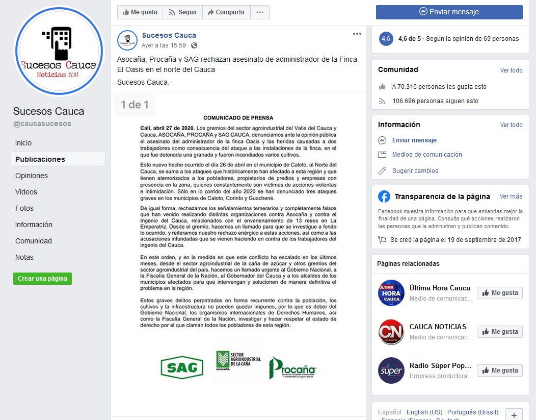Click the @caucasucesos page handle
The image size is (536, 420).
pos(42,123)
